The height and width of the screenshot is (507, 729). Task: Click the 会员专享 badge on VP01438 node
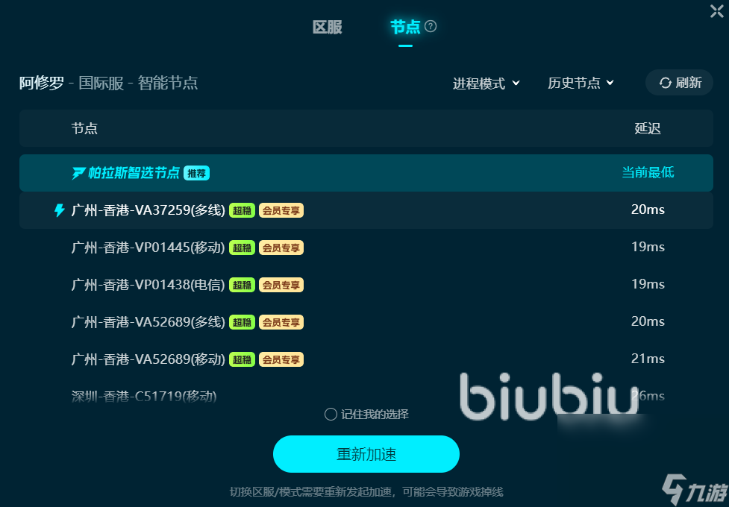[281, 285]
